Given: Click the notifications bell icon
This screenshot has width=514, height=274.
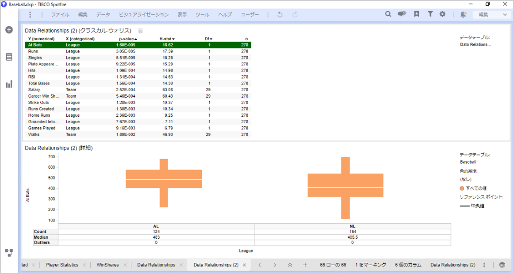Looking at the screenshot, I should (x=463, y=15).
